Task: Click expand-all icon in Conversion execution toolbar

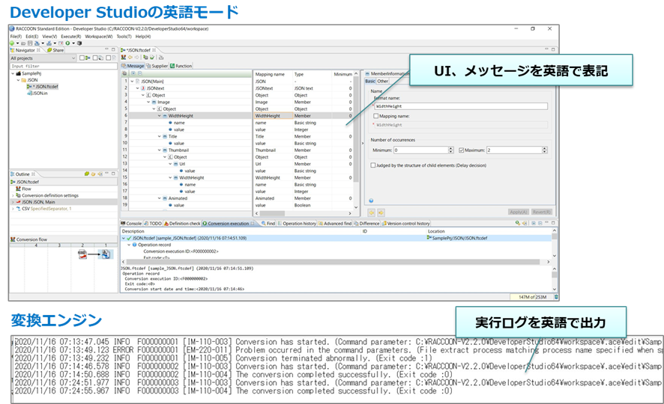Action: coord(534,223)
